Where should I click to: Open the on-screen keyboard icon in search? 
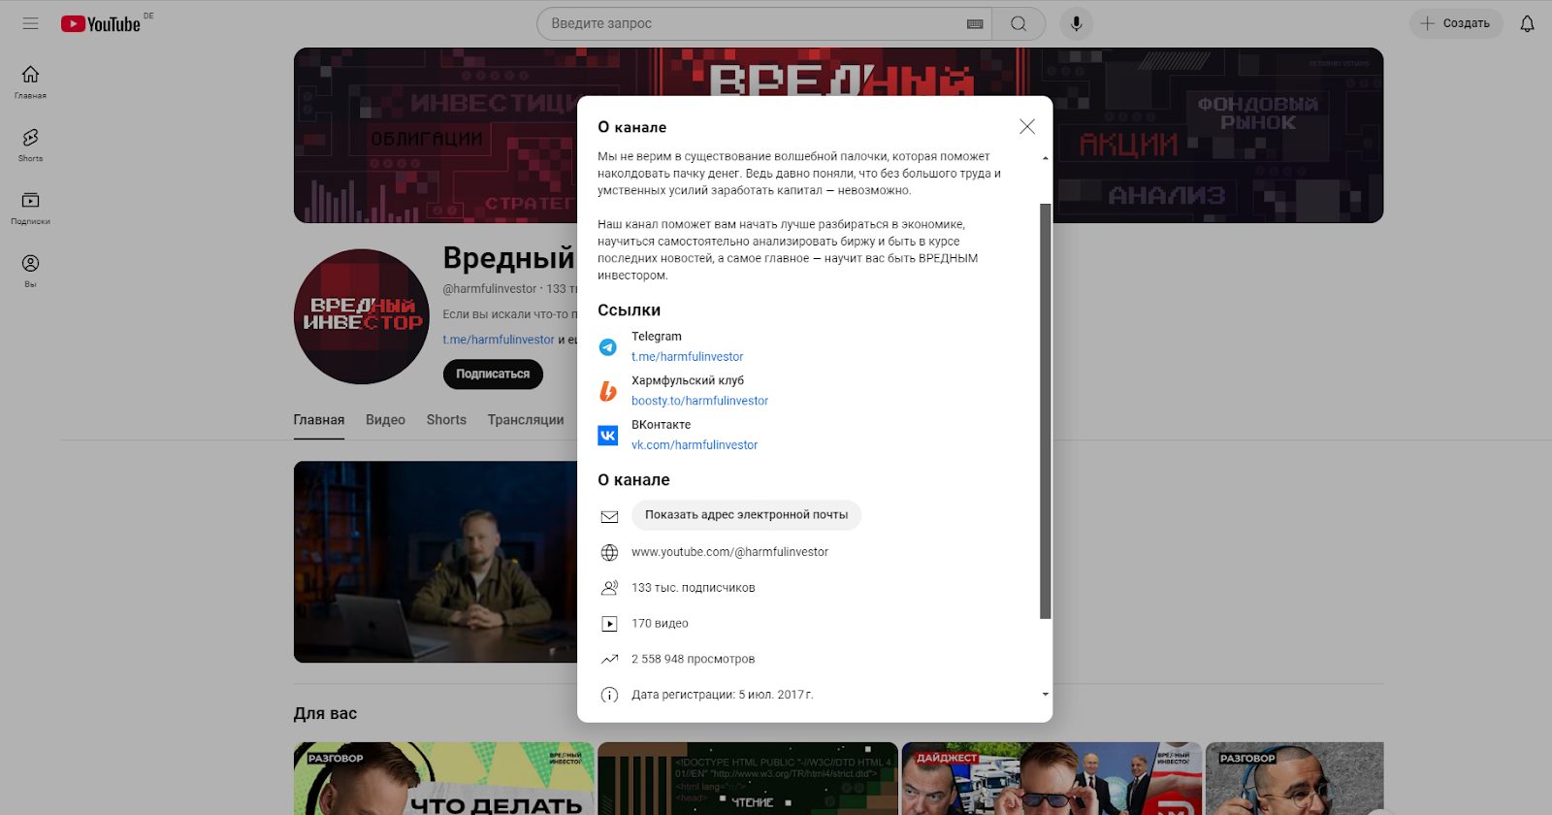click(x=975, y=24)
